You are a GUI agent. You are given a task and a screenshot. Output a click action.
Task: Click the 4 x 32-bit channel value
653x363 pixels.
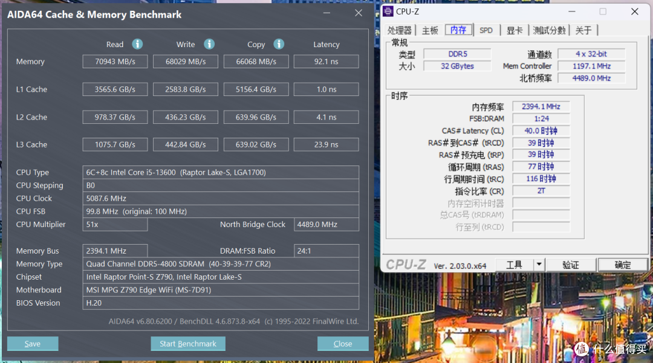point(591,54)
